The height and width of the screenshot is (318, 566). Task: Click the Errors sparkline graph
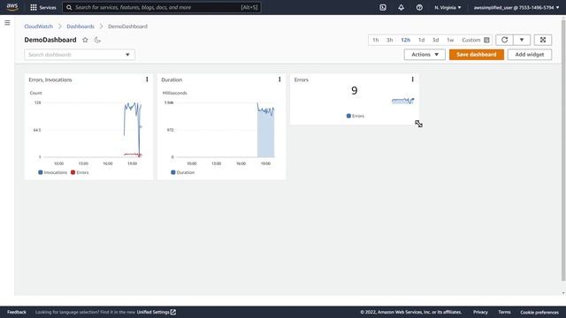pos(403,101)
